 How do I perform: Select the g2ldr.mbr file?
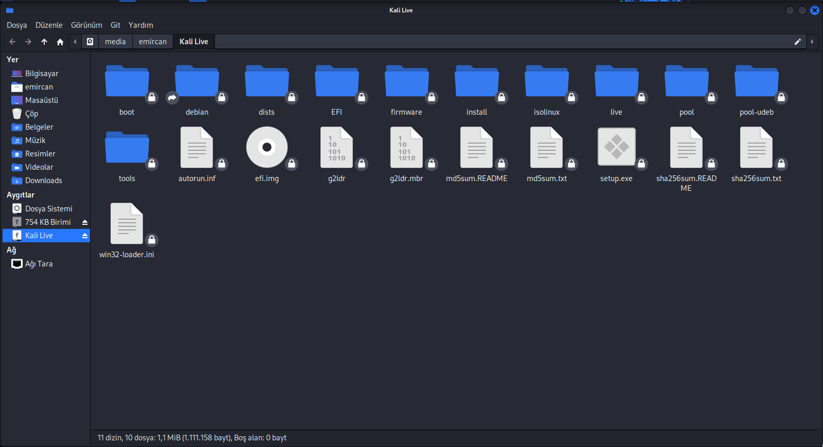click(407, 148)
